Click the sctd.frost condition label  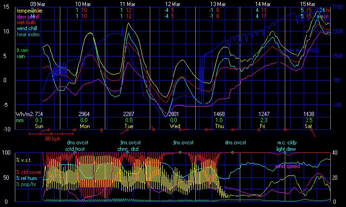click(75, 149)
